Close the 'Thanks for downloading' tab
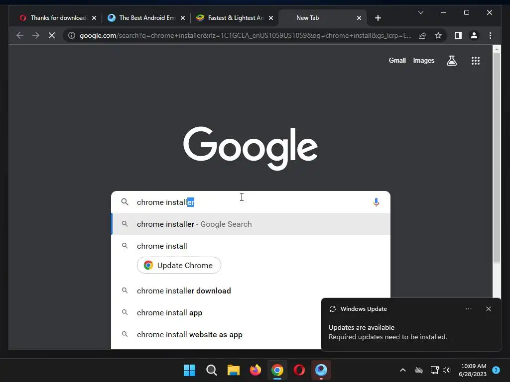The image size is (510, 382). coord(94,18)
